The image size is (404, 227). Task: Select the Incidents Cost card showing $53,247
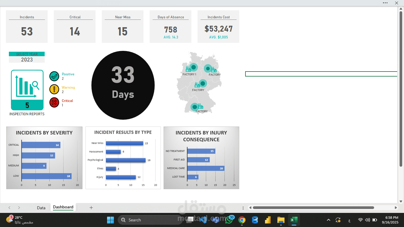click(x=219, y=27)
